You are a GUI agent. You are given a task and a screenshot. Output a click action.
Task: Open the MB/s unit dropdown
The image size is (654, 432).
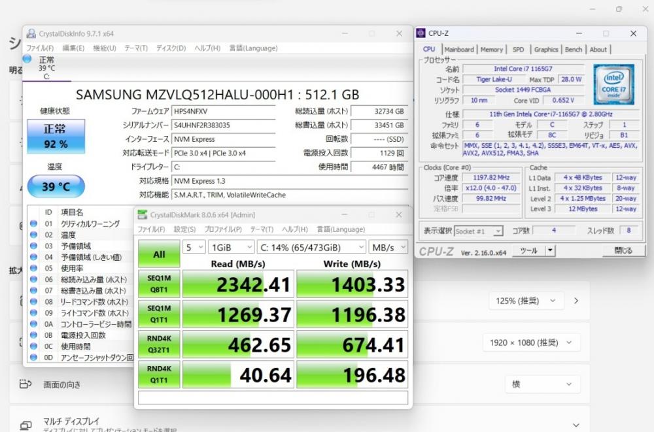(388, 247)
